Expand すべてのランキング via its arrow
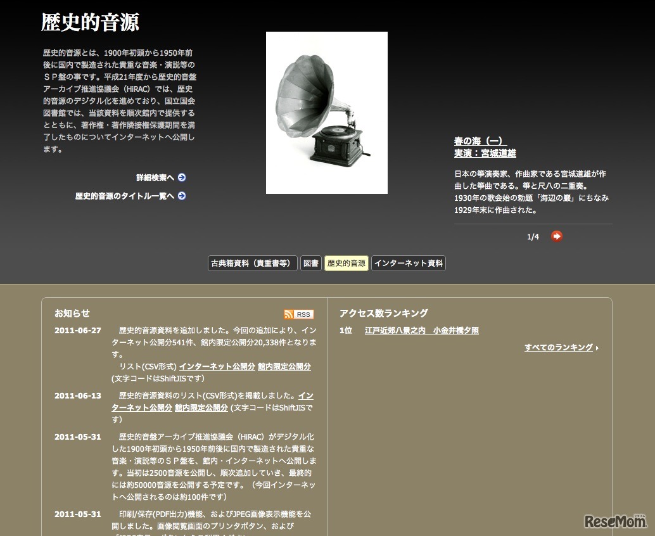Viewport: 655px width, 536px height. (597, 347)
